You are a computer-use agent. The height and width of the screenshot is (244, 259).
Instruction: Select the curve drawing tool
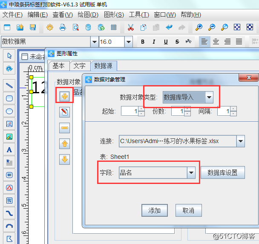click(x=9, y=213)
